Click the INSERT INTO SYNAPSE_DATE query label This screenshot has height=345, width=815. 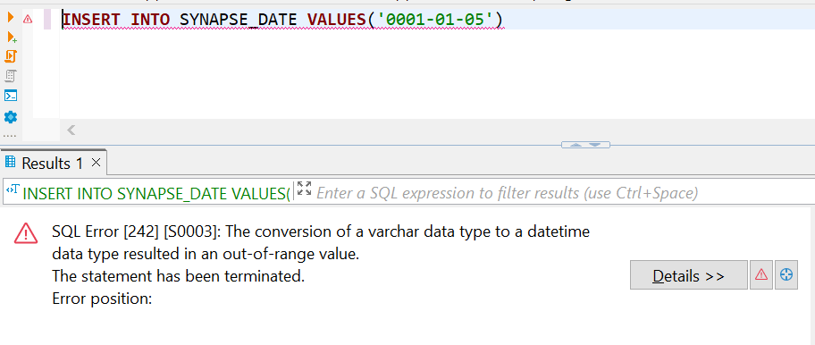[x=156, y=193]
